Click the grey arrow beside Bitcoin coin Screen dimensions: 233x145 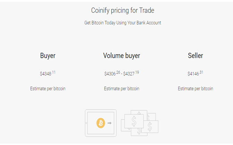click(110, 123)
